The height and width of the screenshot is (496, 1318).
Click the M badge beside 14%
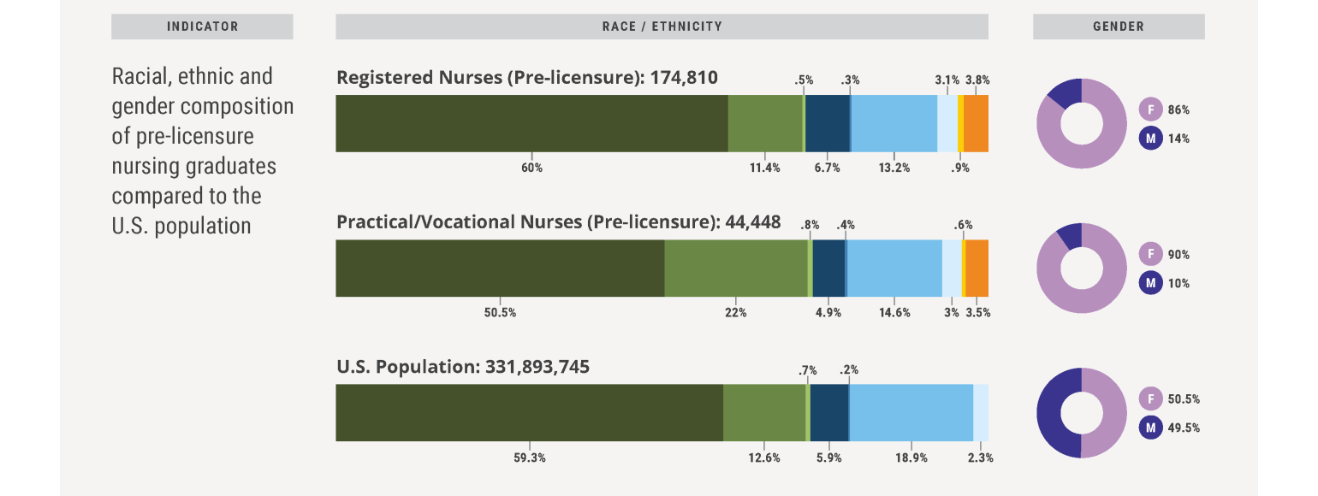[1150, 138]
